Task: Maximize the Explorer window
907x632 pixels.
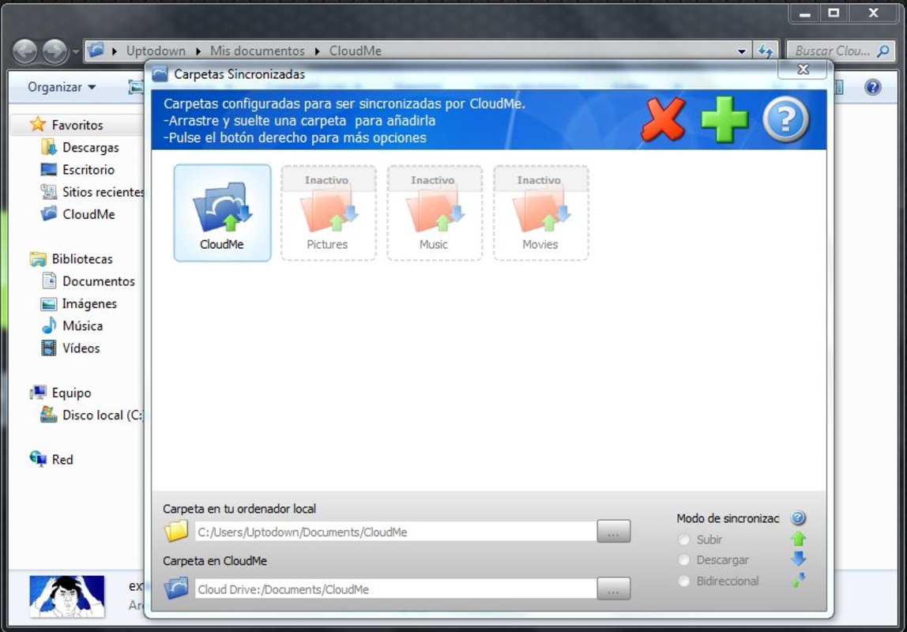Action: 834,13
